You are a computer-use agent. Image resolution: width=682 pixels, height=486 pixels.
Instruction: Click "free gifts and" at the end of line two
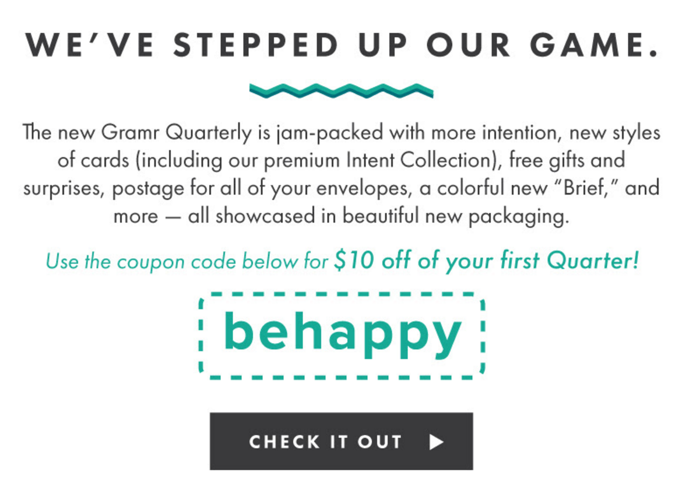(x=567, y=160)
